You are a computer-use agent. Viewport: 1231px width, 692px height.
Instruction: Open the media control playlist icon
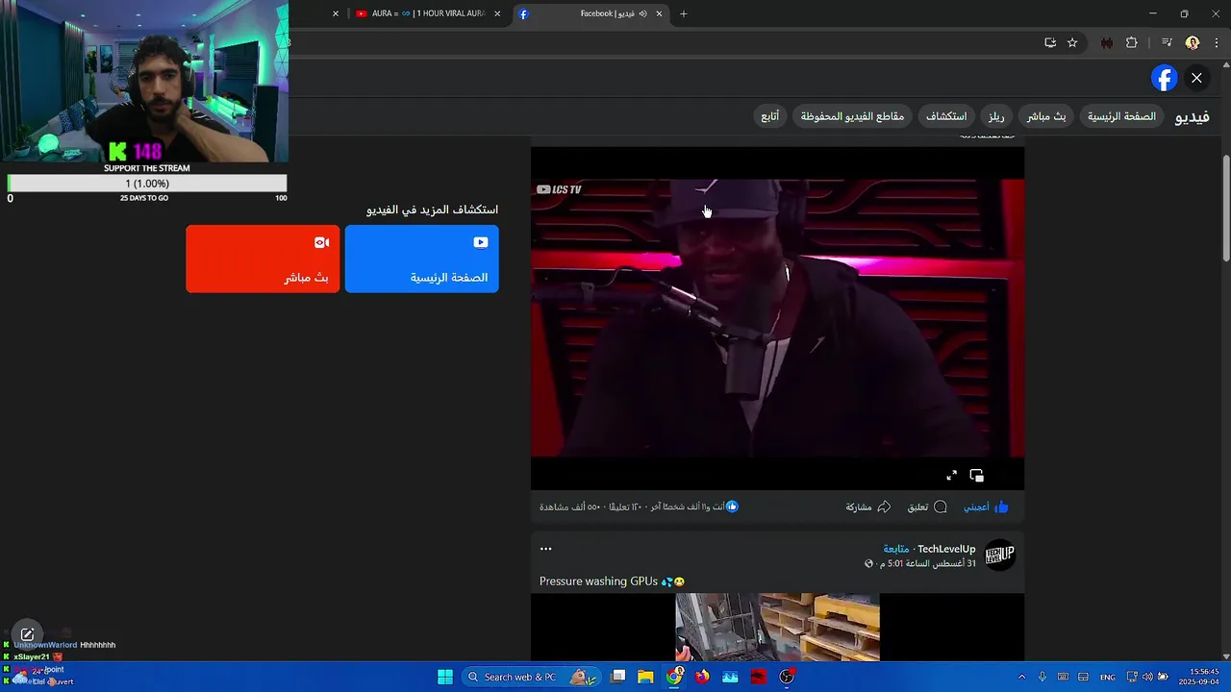click(x=1167, y=42)
